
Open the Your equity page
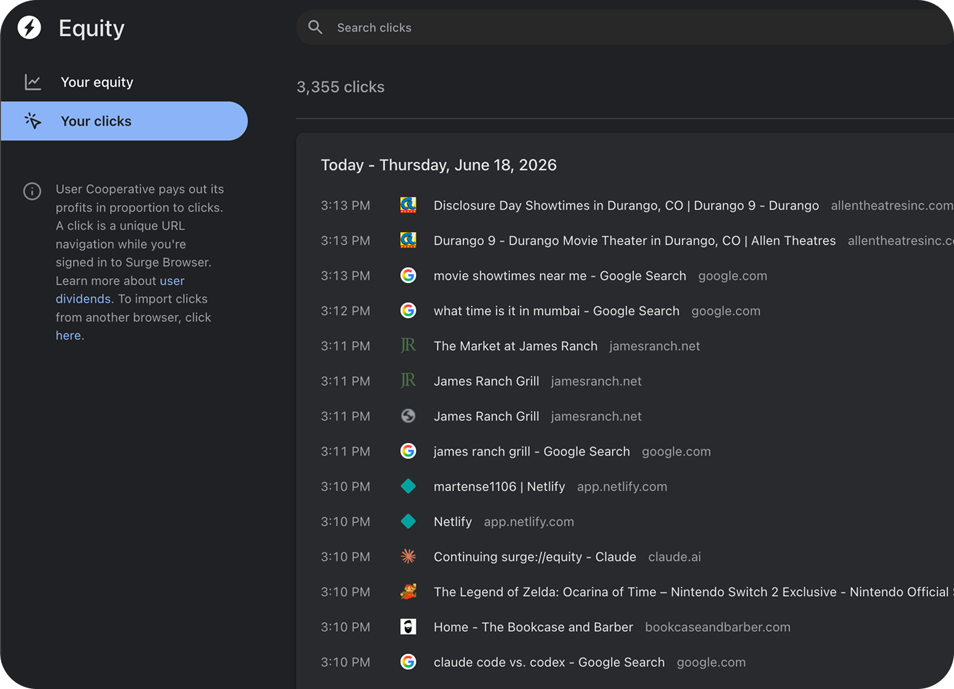click(125, 82)
